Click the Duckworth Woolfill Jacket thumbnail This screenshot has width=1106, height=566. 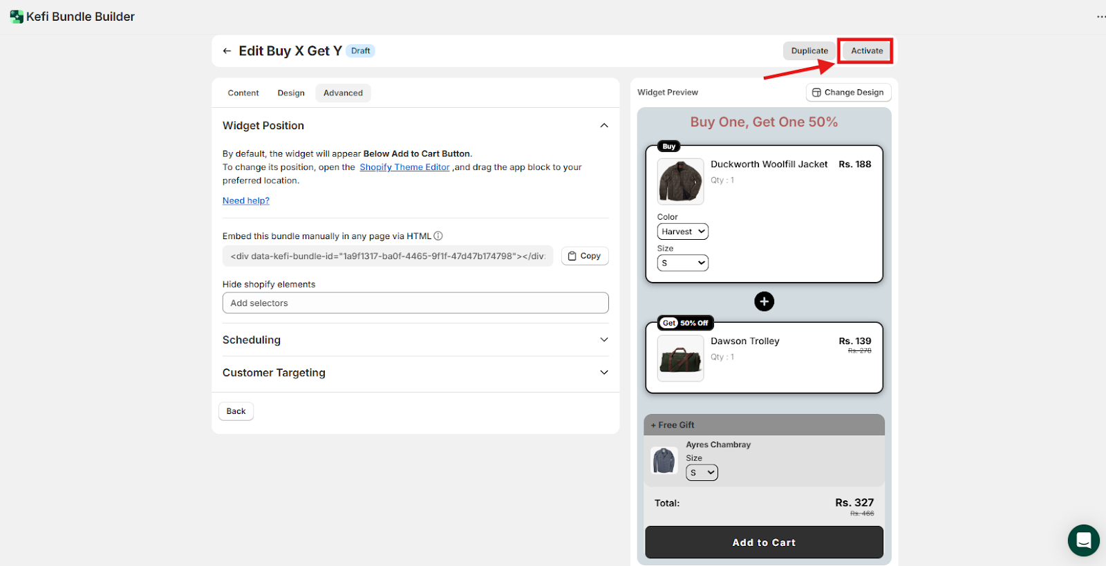click(680, 181)
